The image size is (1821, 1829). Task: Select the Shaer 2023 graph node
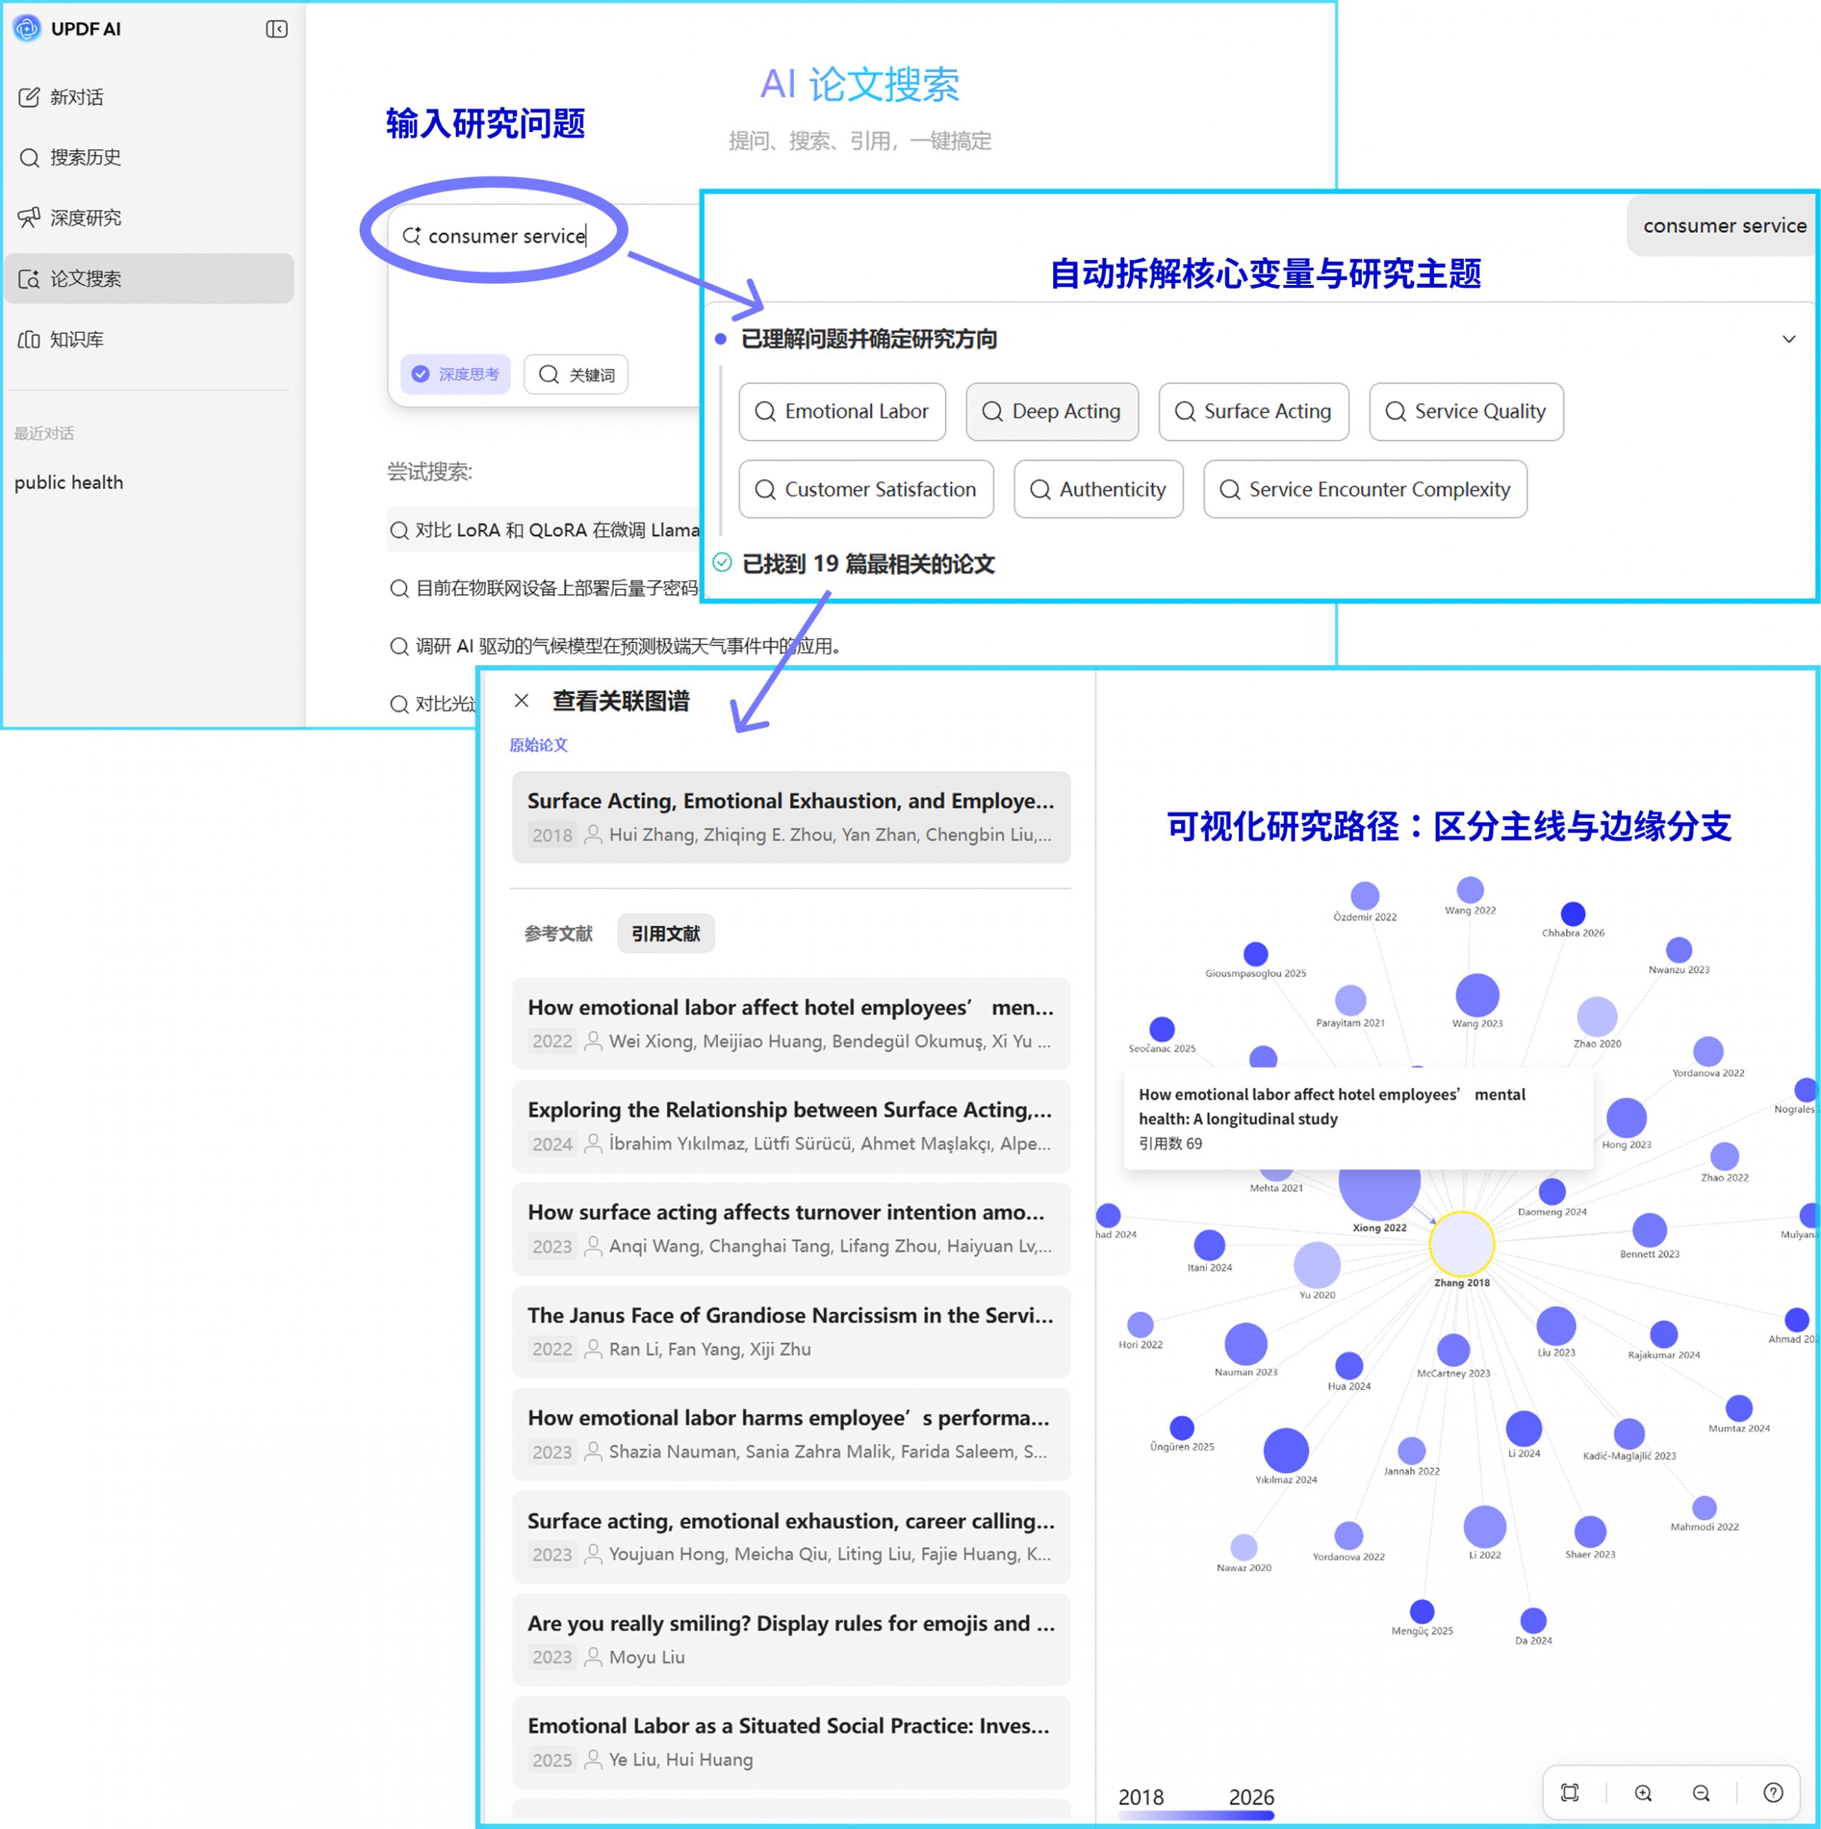(x=1589, y=1531)
